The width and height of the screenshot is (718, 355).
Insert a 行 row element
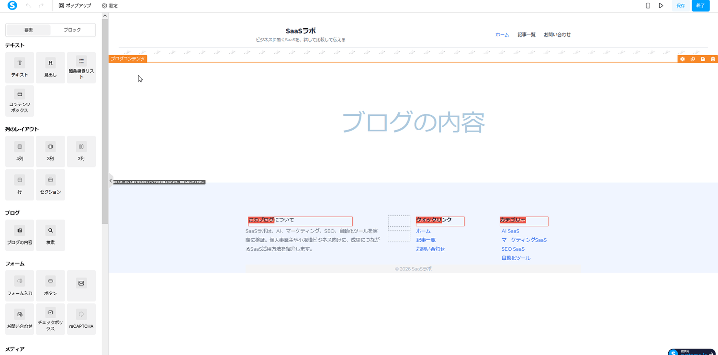(x=20, y=185)
